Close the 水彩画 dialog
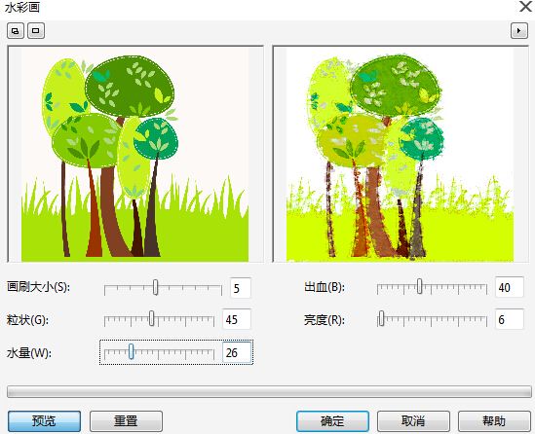The width and height of the screenshot is (535, 434). point(526,7)
